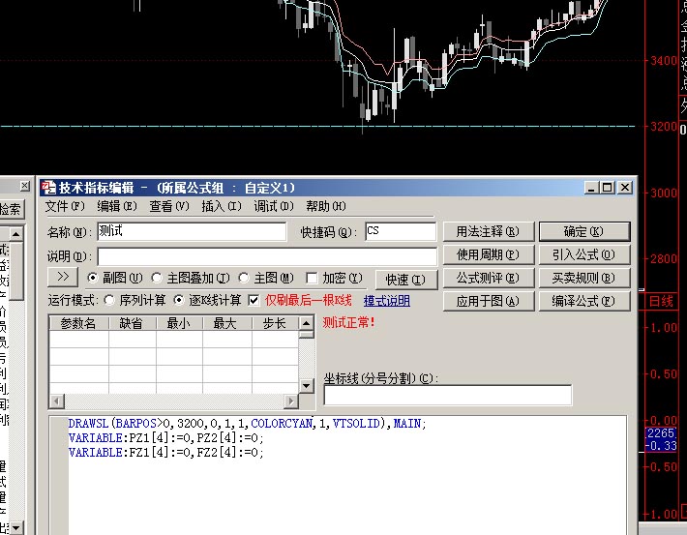
Task: Click the 名称 input field containing 测试
Action: [192, 231]
